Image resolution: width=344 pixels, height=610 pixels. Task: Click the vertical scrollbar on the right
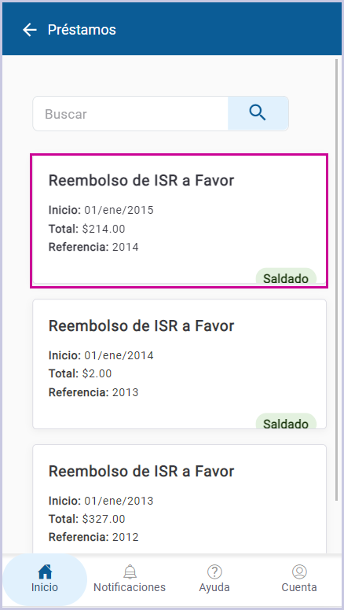tap(337, 280)
